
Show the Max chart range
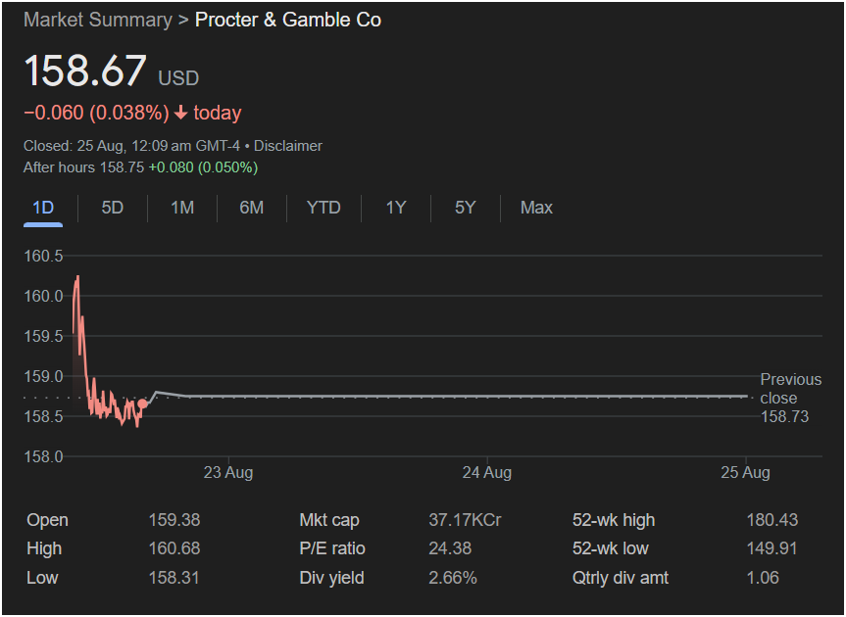(x=536, y=208)
